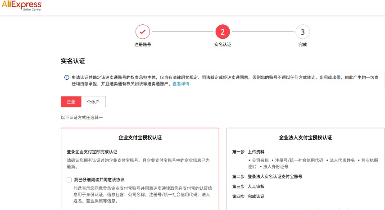Click the 我已仔细阅读并同意该协议 label text
This screenshot has height=210, width=385.
click(x=99, y=180)
